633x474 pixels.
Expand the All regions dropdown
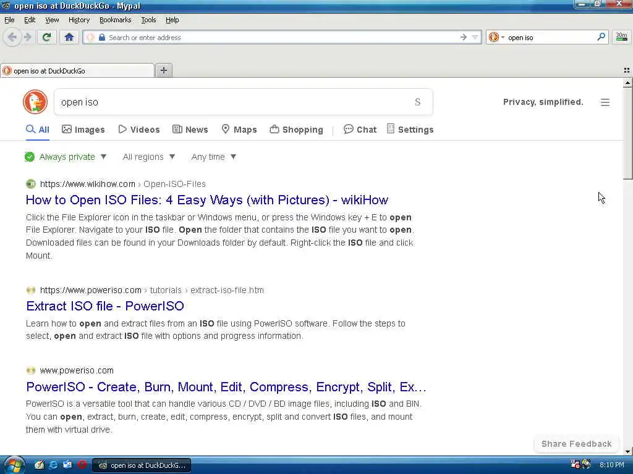click(x=148, y=157)
